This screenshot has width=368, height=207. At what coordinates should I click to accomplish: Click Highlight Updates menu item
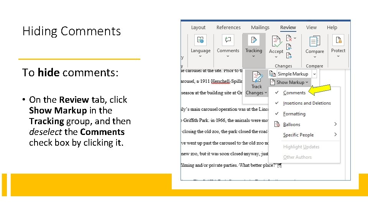(301, 147)
